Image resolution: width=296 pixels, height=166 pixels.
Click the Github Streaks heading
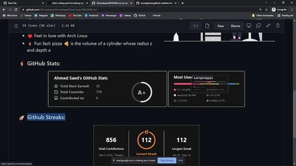pos(46,117)
